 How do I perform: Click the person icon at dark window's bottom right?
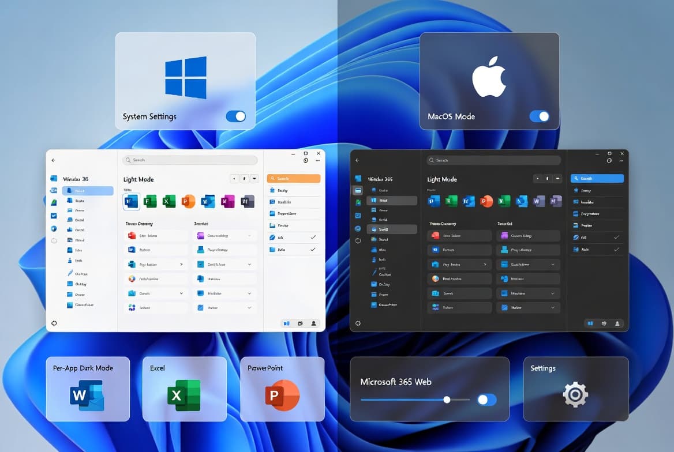617,323
